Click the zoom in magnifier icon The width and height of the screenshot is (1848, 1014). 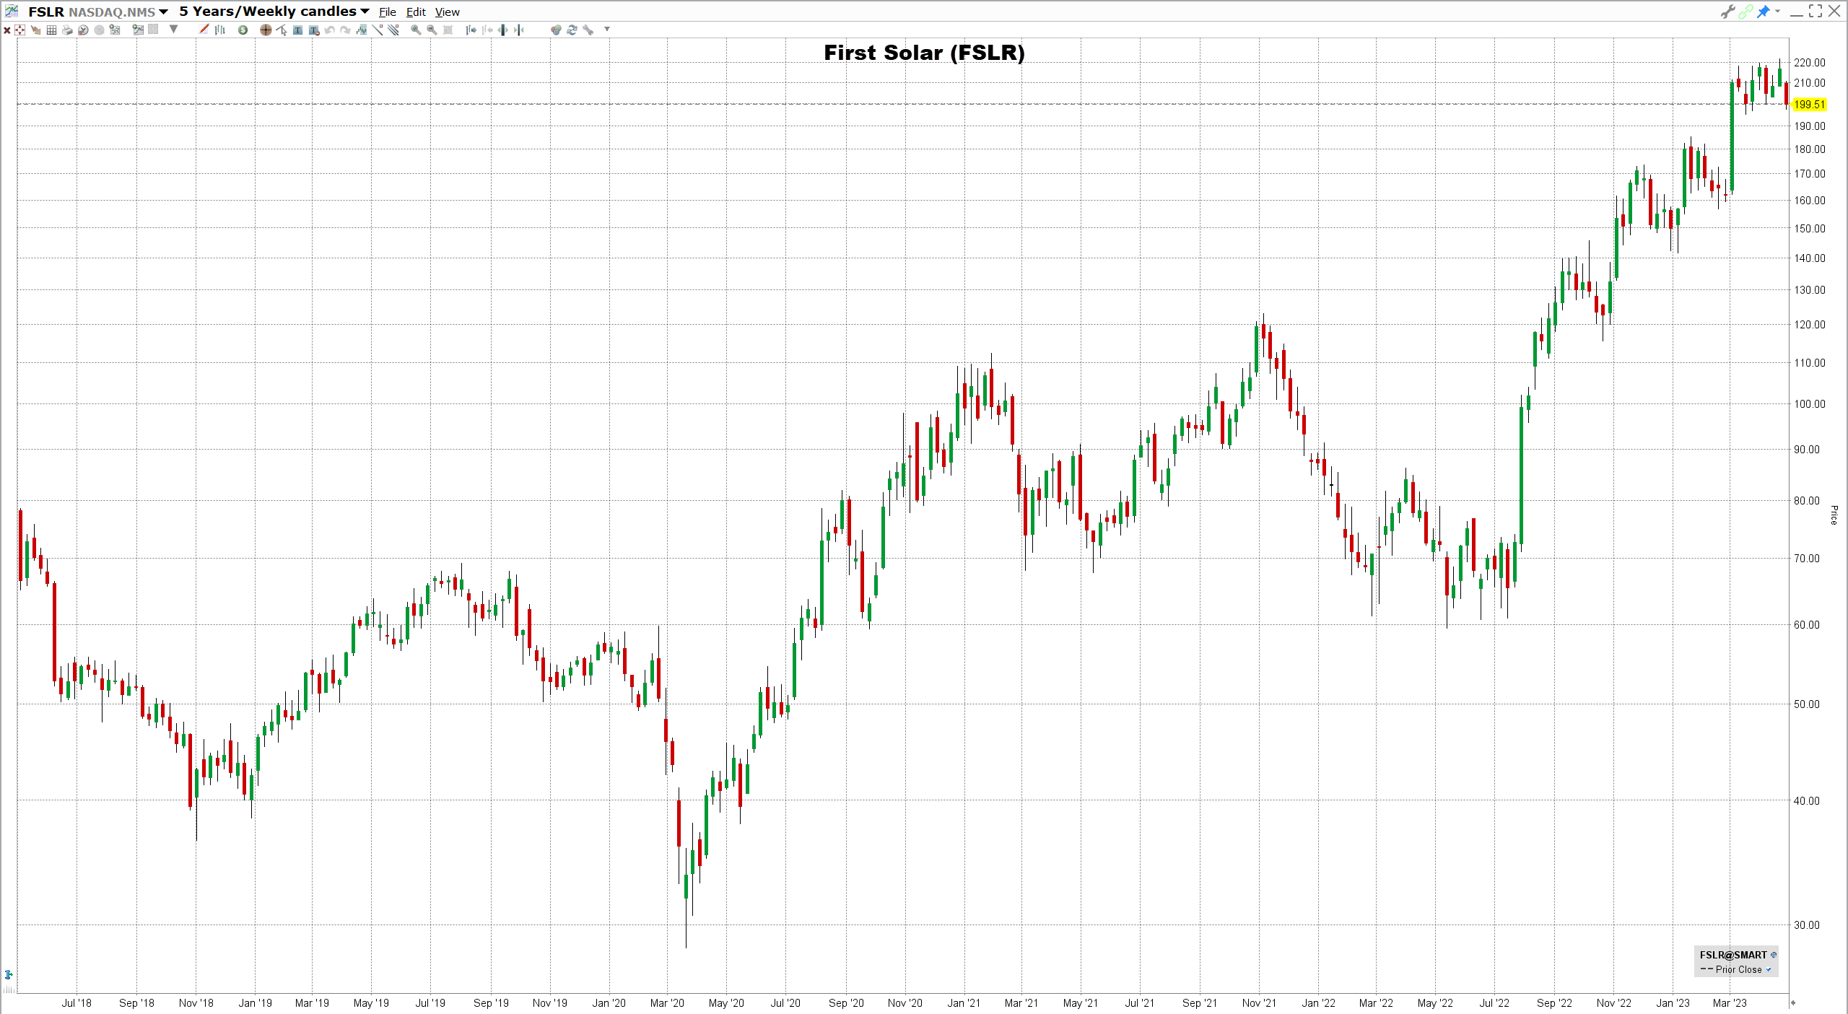coord(416,30)
